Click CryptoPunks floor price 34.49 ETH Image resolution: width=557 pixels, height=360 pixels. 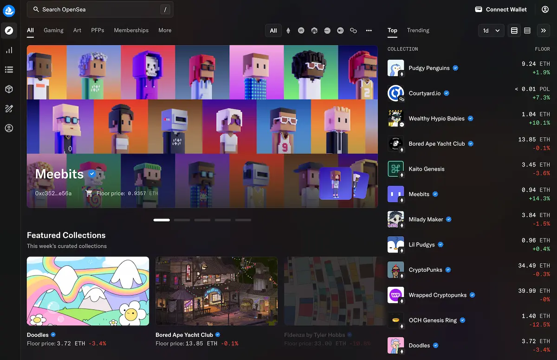(534, 266)
